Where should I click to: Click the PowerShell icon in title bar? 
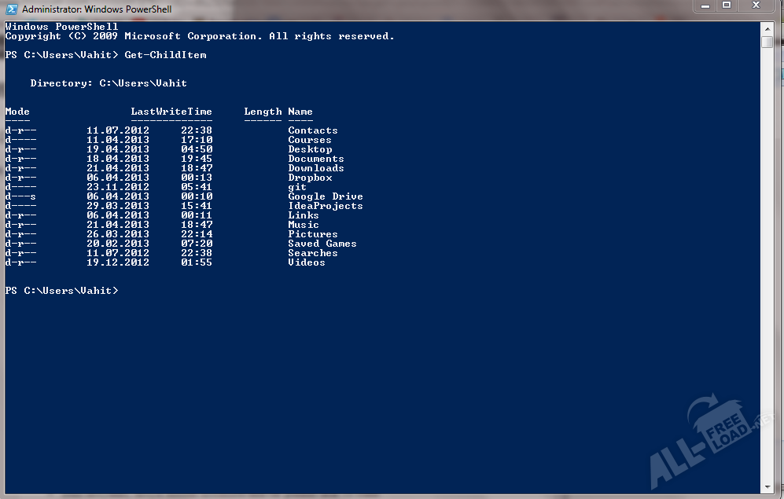pos(10,9)
